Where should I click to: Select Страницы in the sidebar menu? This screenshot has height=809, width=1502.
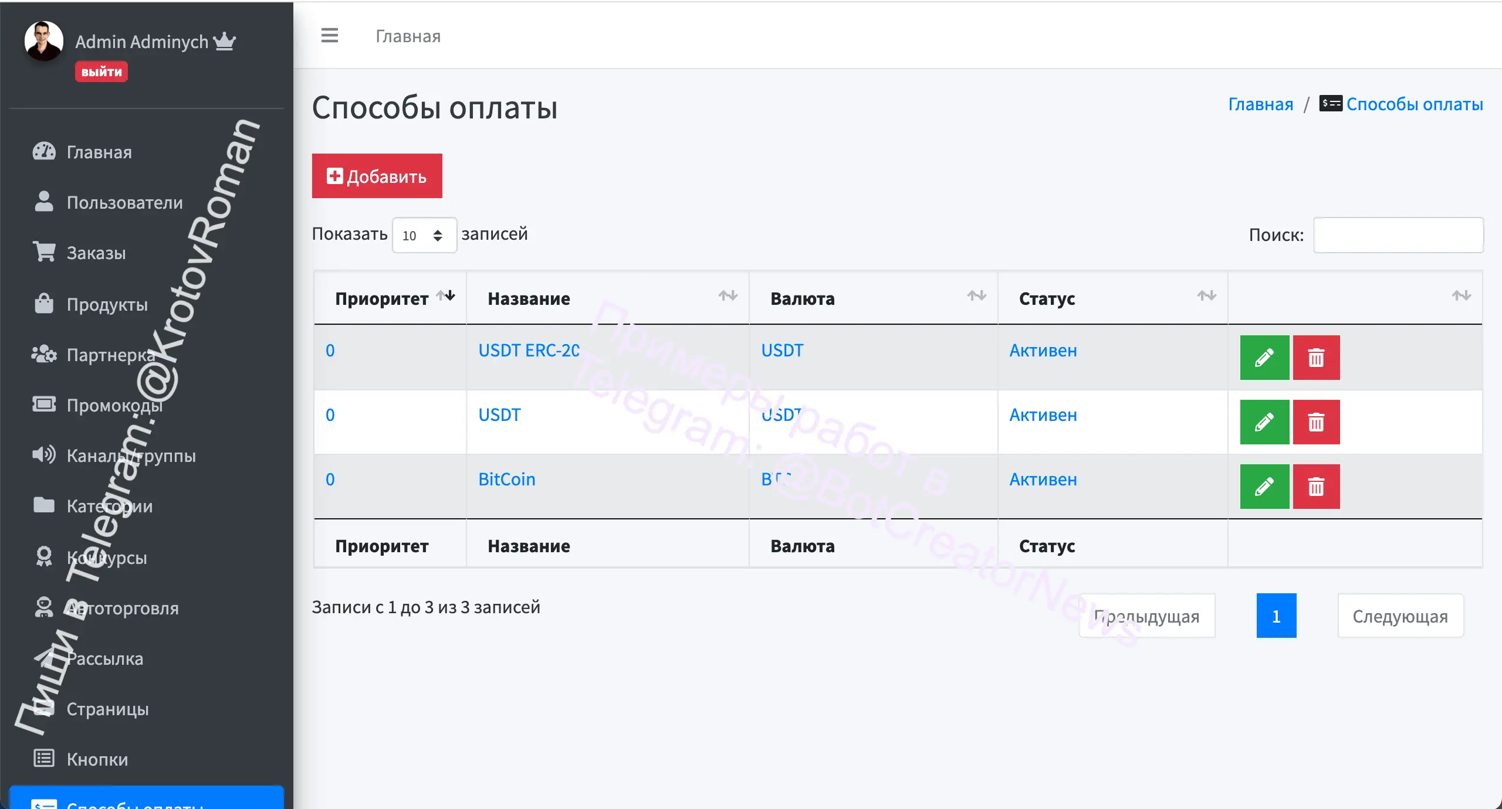pyautogui.click(x=108, y=709)
